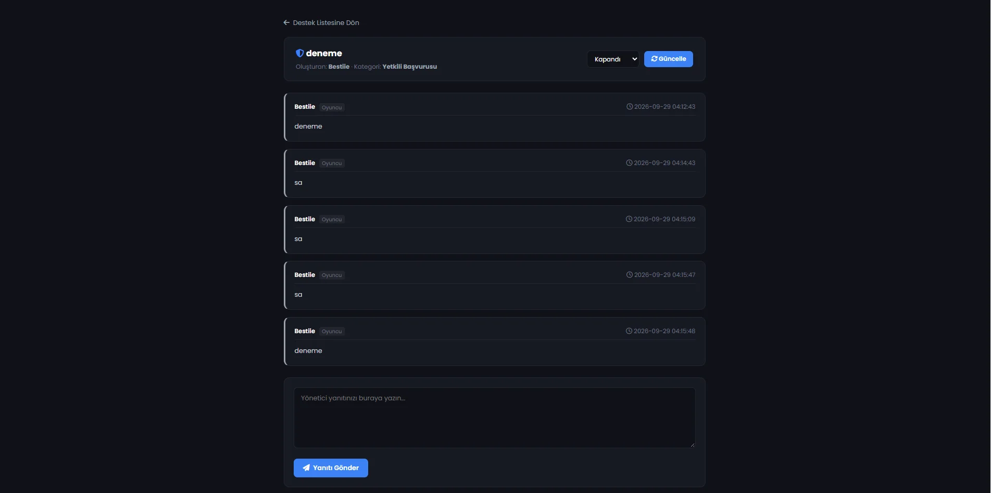Click the clock icon for 04:14:43 message
Image resolution: width=991 pixels, height=493 pixels.
point(629,163)
